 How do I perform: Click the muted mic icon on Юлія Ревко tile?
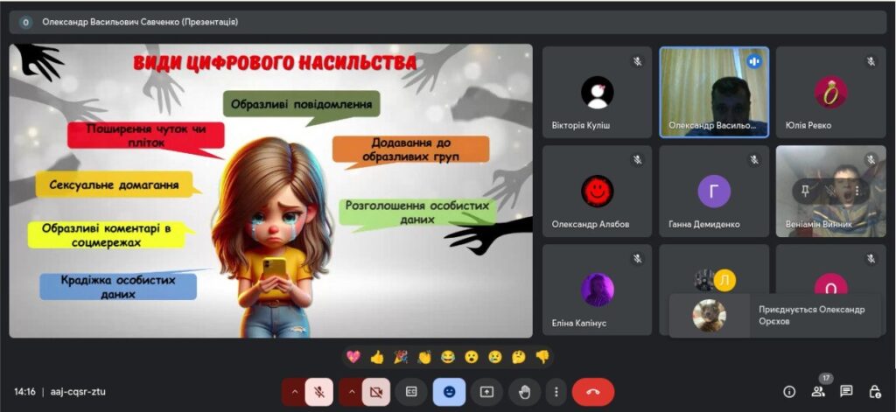click(x=871, y=61)
